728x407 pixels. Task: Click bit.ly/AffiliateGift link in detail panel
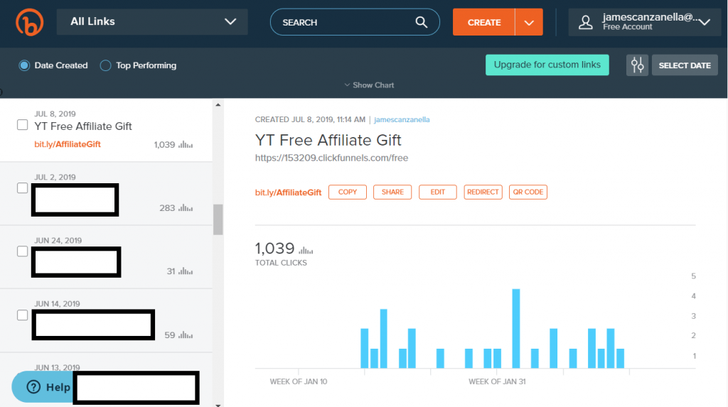(288, 192)
